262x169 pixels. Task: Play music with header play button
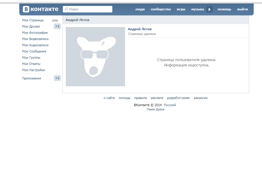click(x=209, y=9)
